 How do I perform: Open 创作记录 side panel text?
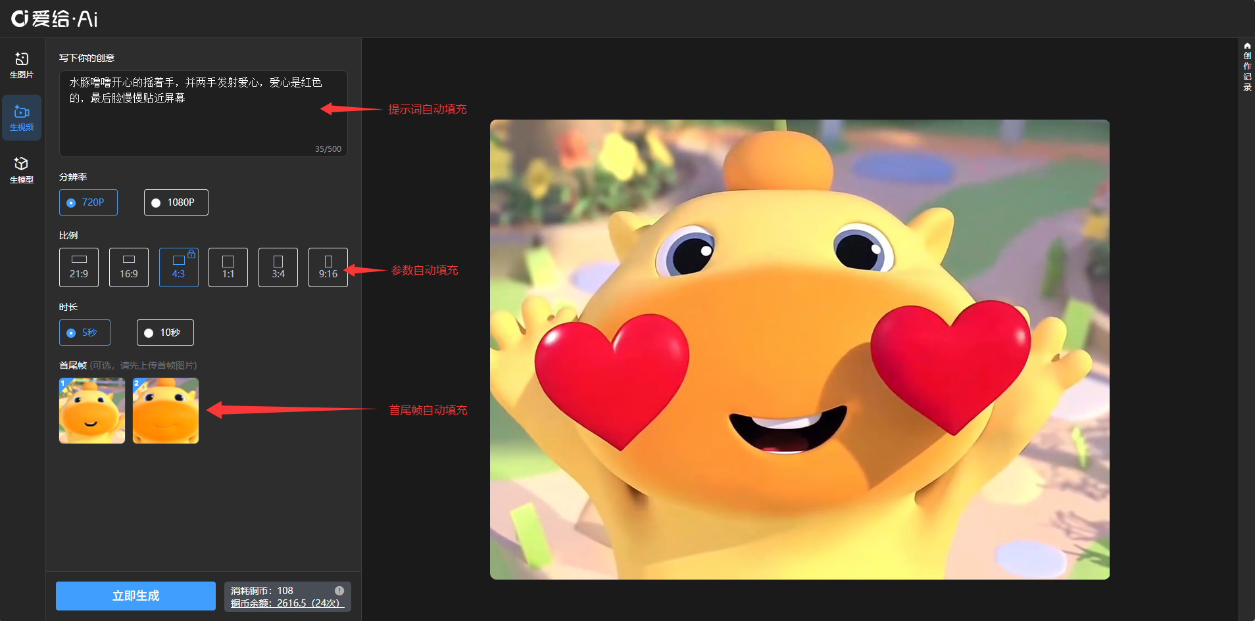pyautogui.click(x=1247, y=71)
